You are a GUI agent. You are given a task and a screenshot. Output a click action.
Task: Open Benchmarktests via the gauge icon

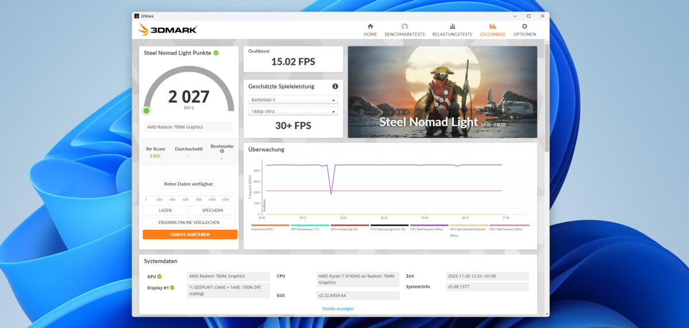[x=405, y=26]
